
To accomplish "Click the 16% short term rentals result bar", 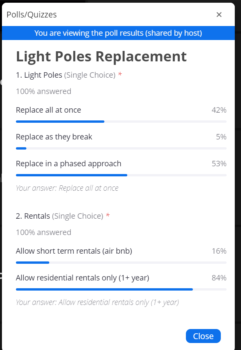I will pyautogui.click(x=33, y=263).
